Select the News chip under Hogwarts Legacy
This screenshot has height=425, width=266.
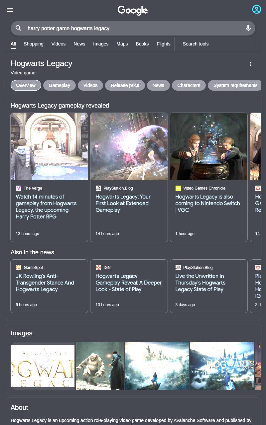click(158, 85)
